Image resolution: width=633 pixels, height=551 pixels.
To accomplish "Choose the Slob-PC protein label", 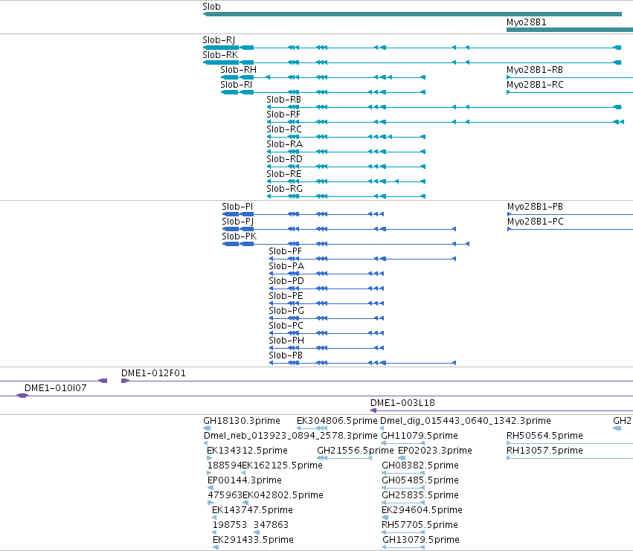I will click(x=286, y=326).
